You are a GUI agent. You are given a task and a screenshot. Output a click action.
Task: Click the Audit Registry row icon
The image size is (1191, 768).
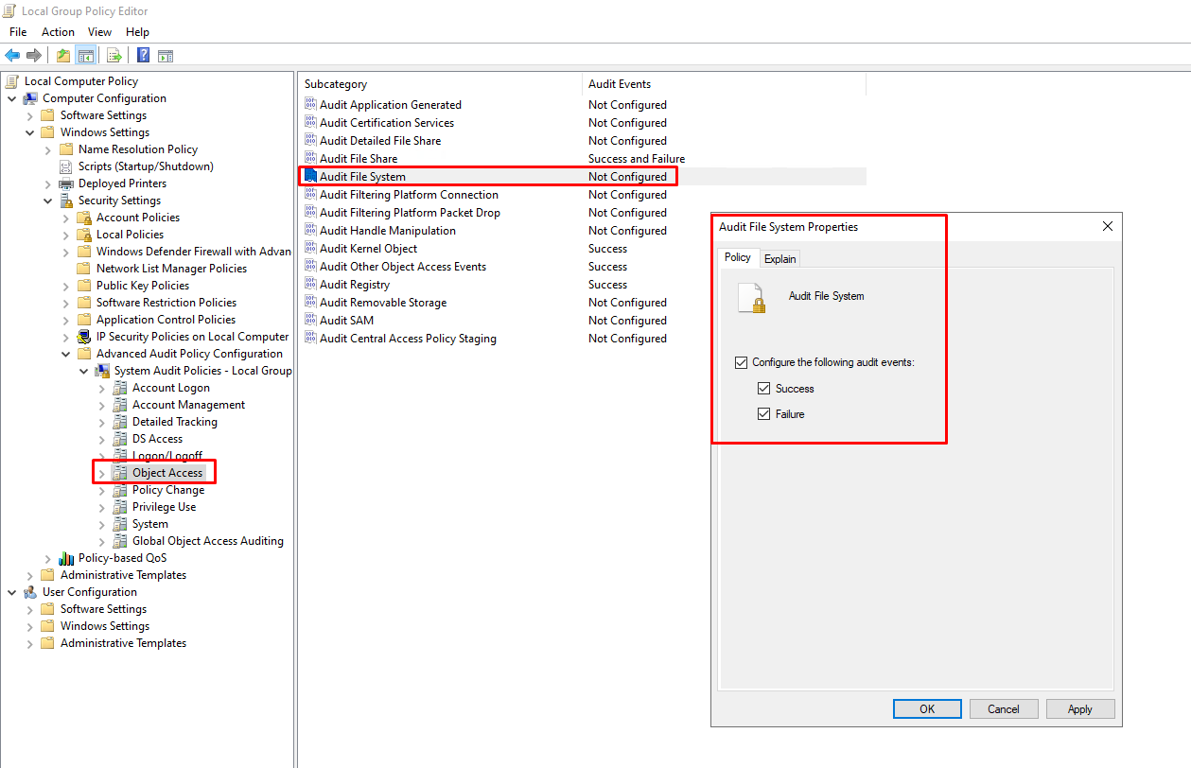310,285
